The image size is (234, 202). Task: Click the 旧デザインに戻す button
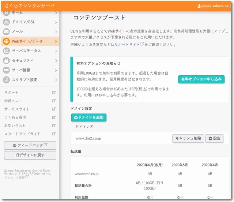point(30,155)
